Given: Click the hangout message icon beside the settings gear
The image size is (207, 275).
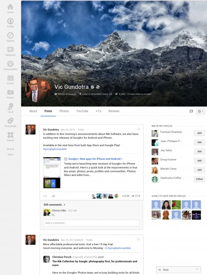Looking at the screenshot, I should [x=191, y=111].
